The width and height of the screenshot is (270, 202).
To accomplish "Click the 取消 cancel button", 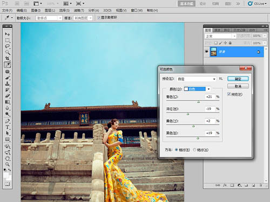I will [238, 86].
